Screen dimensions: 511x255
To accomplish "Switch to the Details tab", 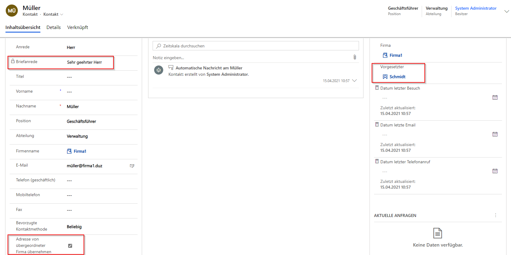I will click(53, 27).
